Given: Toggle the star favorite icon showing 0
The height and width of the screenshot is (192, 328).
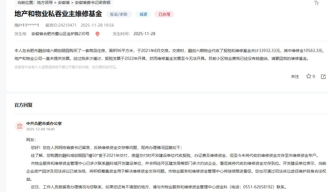Looking at the screenshot, I should point(310,76).
